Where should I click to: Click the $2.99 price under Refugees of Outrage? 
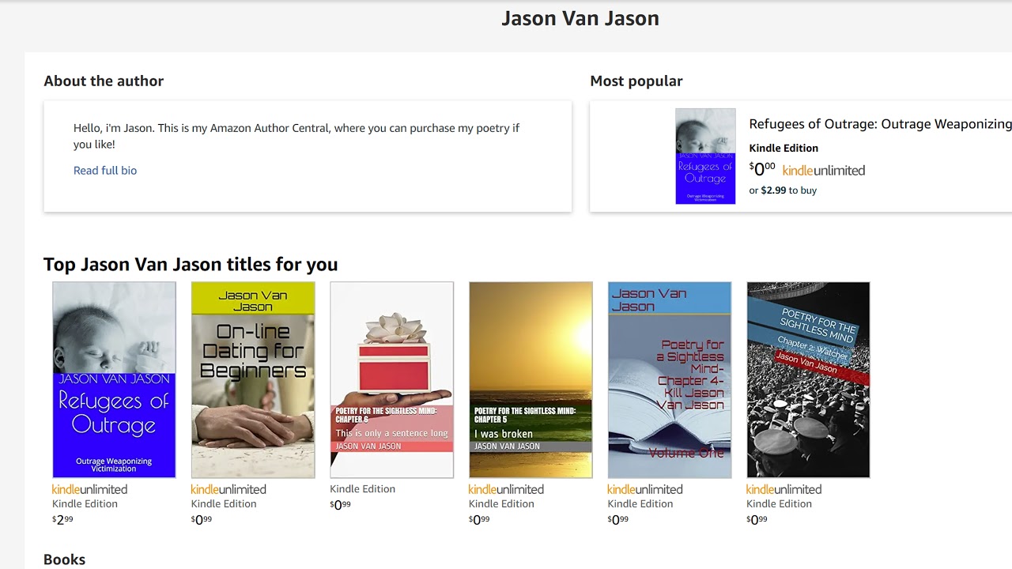[x=62, y=520]
